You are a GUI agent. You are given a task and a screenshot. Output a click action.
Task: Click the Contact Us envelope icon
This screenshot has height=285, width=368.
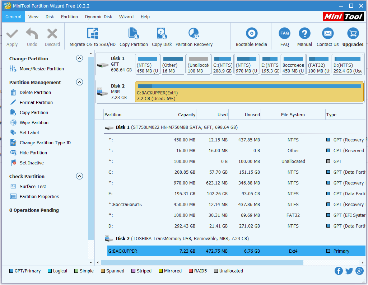click(327, 33)
